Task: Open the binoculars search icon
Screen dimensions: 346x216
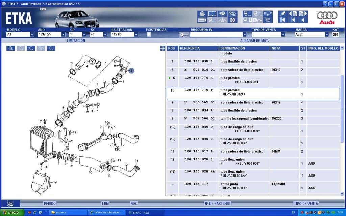Action: point(222,13)
